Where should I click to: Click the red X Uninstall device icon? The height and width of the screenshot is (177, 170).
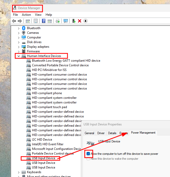click(x=80, y=21)
